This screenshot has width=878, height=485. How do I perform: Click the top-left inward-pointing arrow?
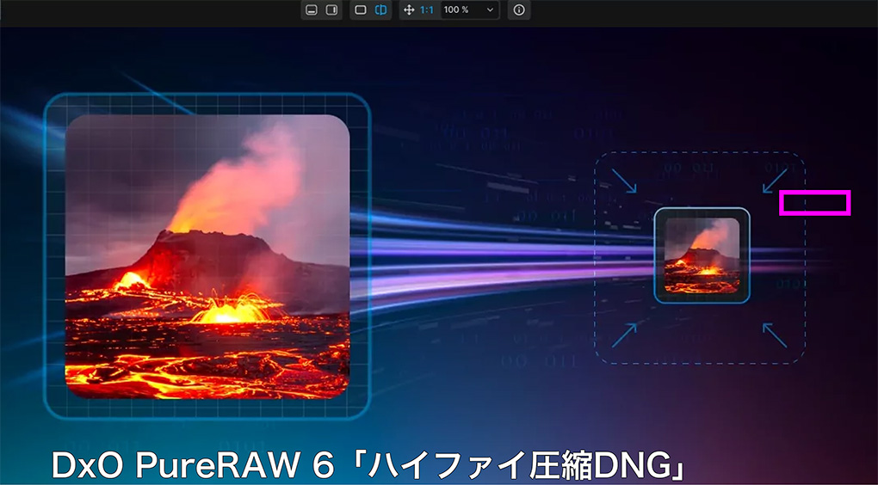click(x=624, y=180)
